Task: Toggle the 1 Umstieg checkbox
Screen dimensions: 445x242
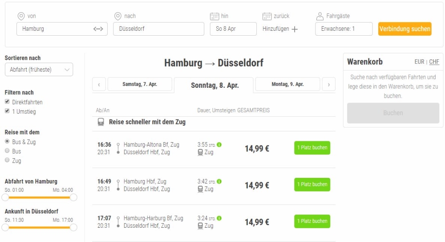Action: tap(7, 111)
